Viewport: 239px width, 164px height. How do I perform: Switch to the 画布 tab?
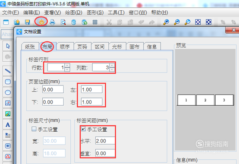(x=135, y=47)
